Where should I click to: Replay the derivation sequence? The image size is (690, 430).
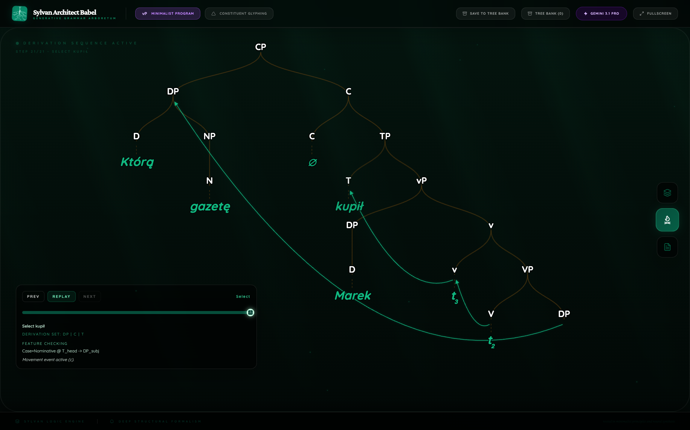(x=61, y=297)
